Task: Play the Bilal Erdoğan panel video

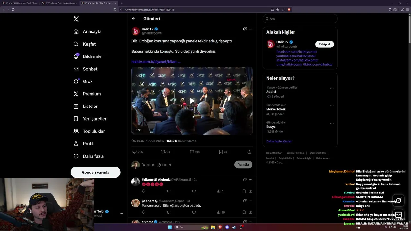Action: (192, 101)
